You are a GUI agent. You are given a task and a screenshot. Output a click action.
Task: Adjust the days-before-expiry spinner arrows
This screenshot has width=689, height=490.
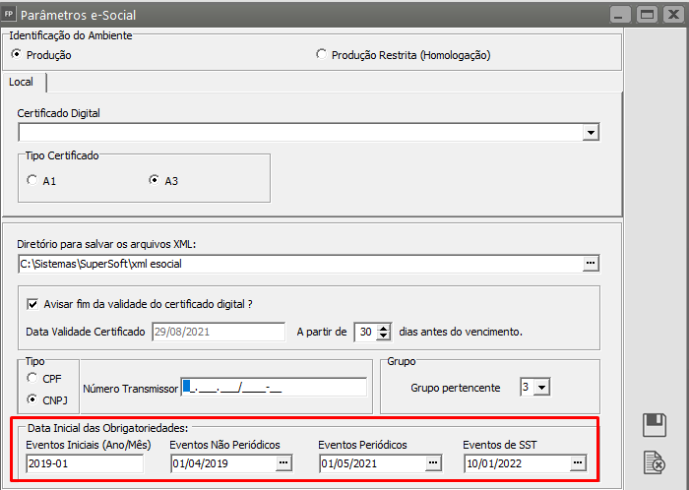pyautogui.click(x=384, y=332)
